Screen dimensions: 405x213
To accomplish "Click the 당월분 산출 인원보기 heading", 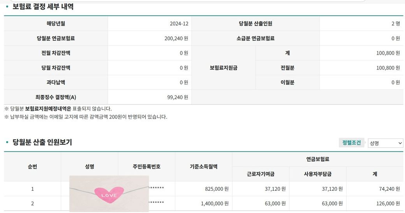I will 42,142.
